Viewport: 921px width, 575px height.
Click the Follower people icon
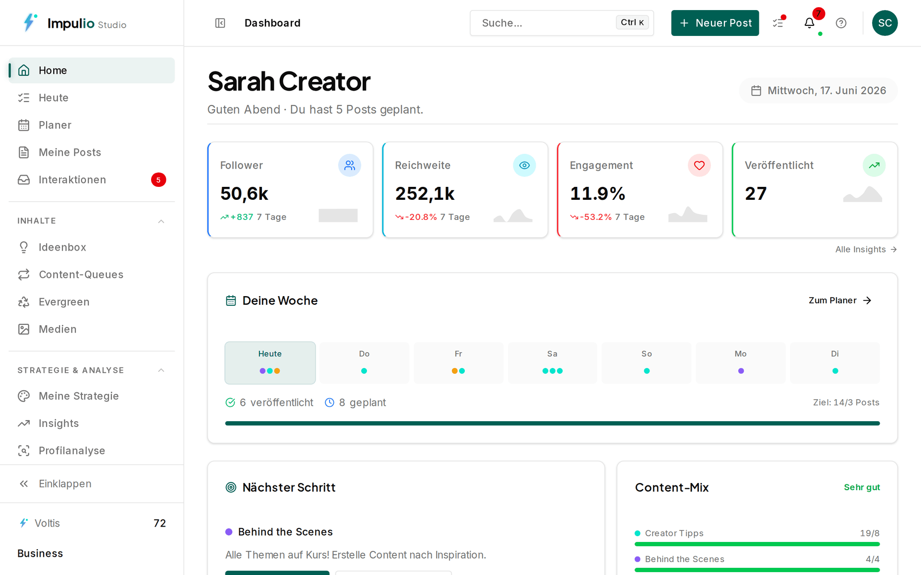(x=350, y=165)
